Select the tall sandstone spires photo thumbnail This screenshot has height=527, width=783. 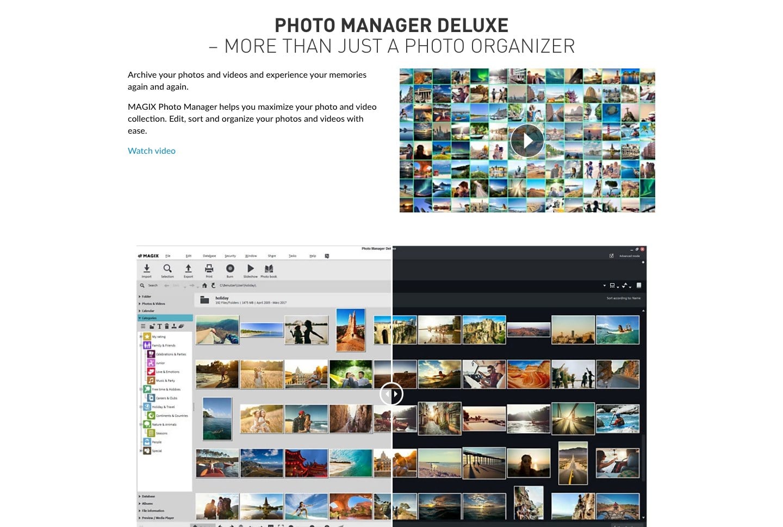[x=351, y=330]
